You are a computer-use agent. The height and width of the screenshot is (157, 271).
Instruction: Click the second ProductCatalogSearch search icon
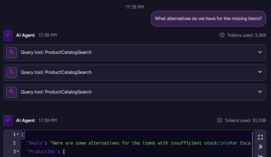[x=11, y=72]
